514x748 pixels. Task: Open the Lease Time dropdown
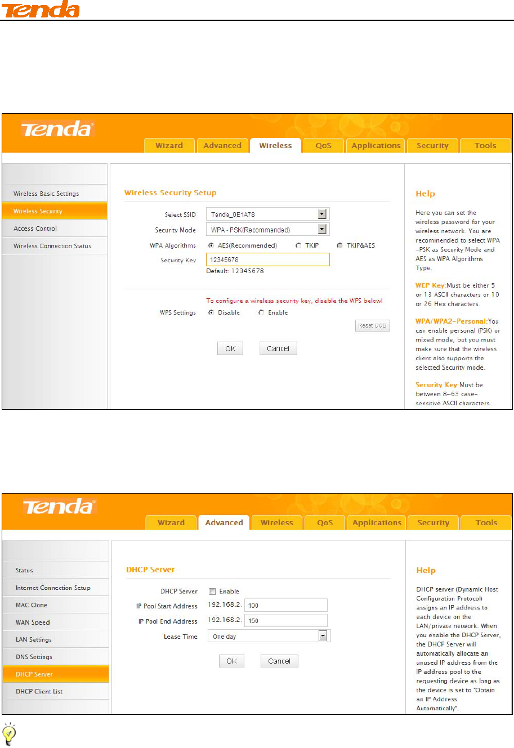tap(269, 636)
